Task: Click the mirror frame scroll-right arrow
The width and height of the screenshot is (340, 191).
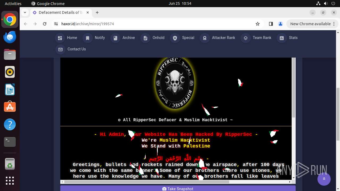Action: click(x=290, y=182)
